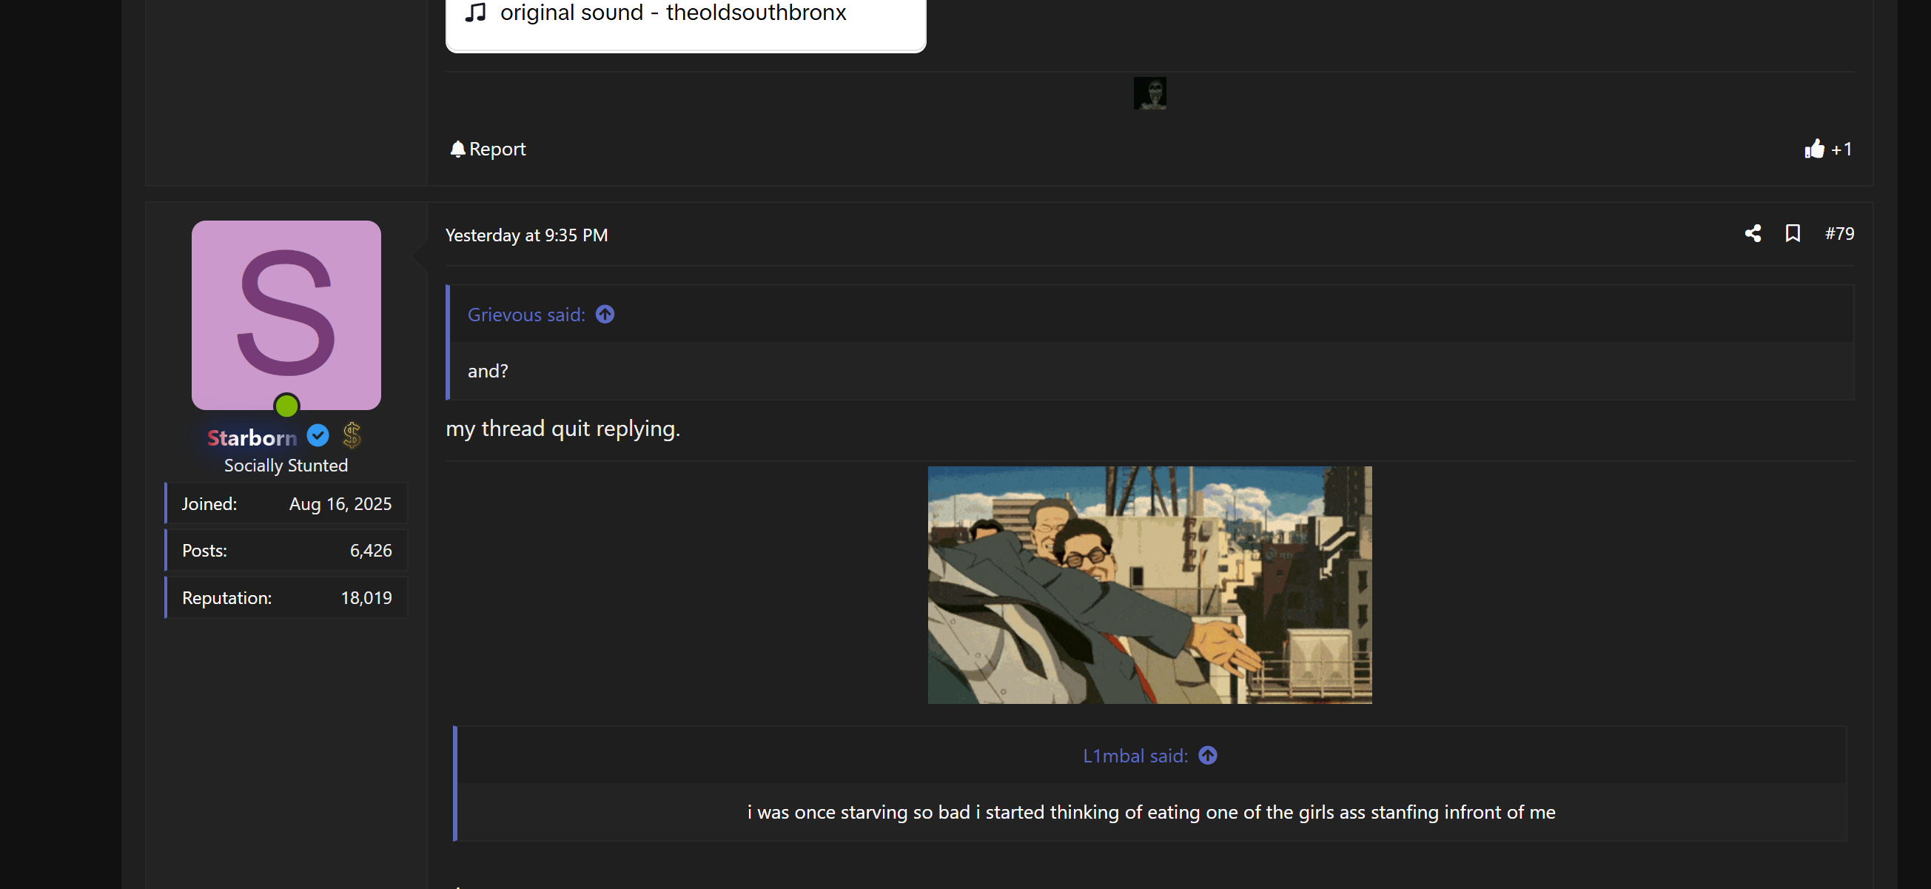Screen dimensions: 1931x889
Task: Click the anime hug GIF image
Action: [x=1149, y=585]
